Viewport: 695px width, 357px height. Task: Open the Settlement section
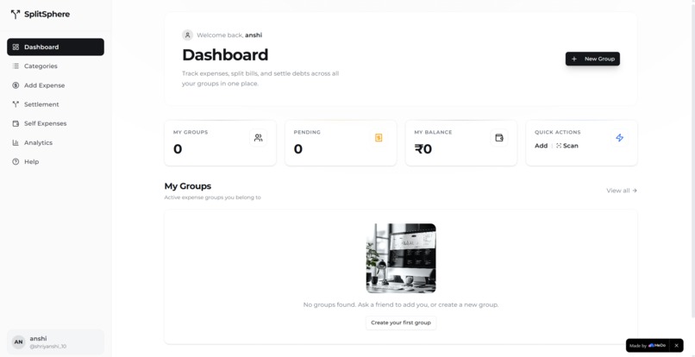pyautogui.click(x=55, y=104)
